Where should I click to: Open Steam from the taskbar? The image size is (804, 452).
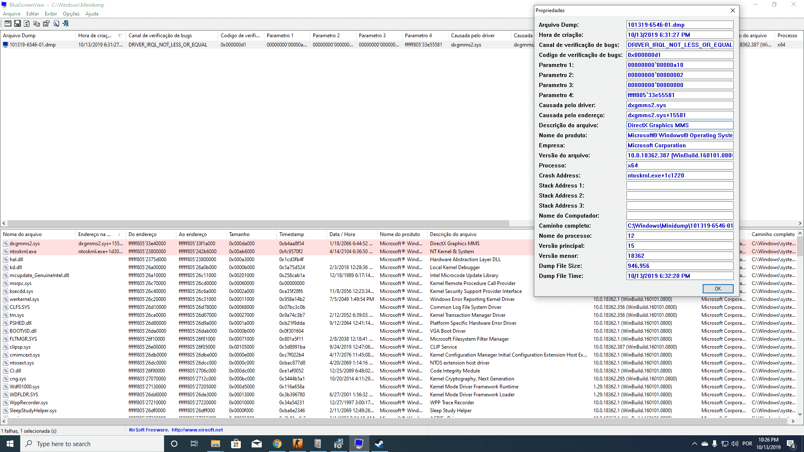tap(379, 444)
